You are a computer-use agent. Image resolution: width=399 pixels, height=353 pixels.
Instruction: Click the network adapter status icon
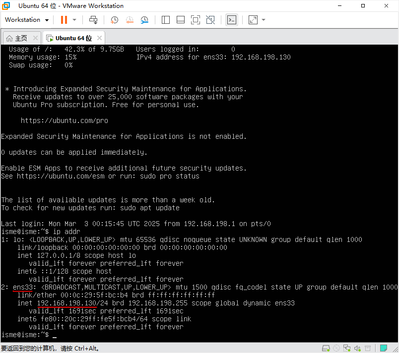[x=346, y=348]
